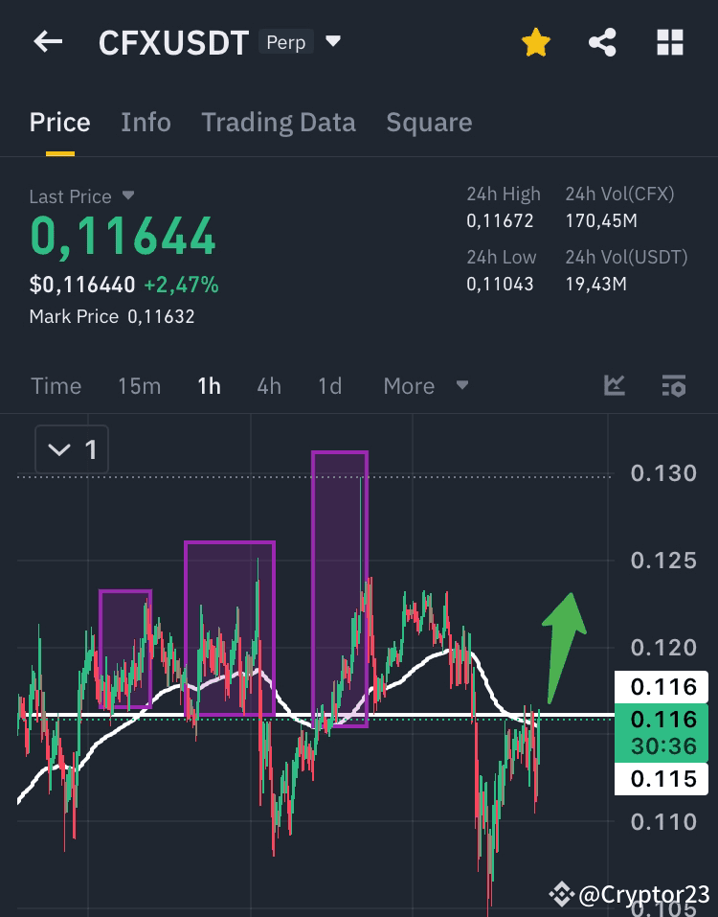Go back using the left arrow

tap(48, 42)
